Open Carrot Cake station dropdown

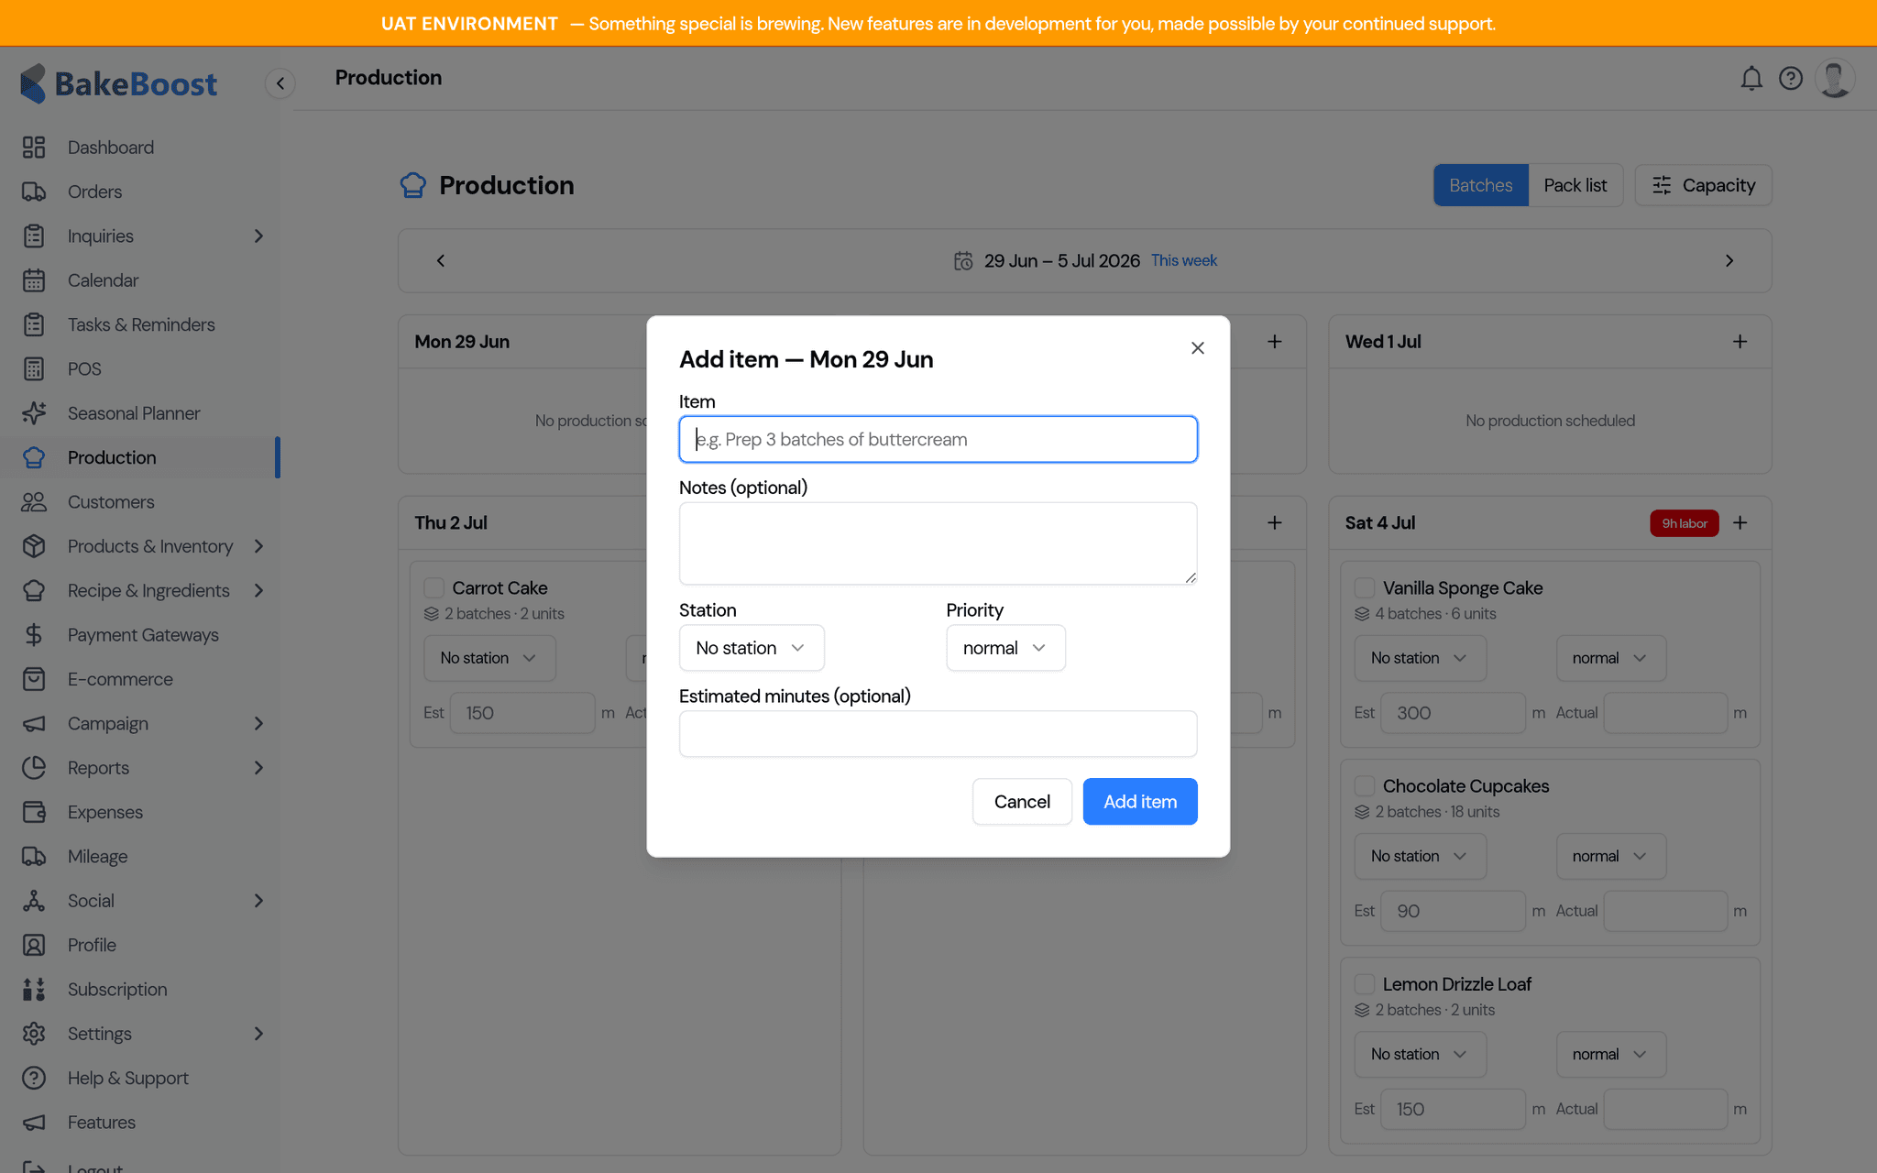[489, 658]
